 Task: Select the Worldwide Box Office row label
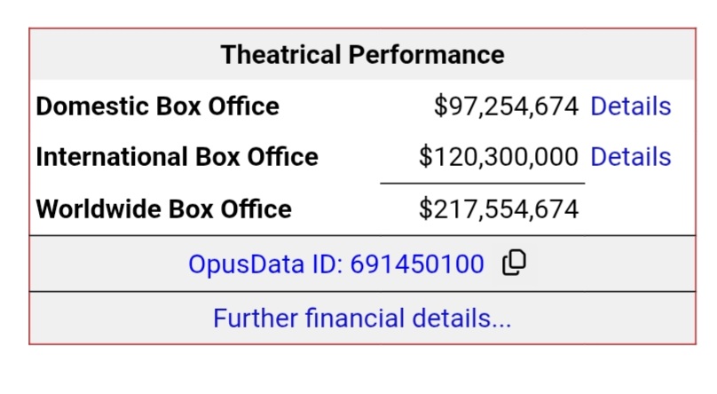pyautogui.click(x=163, y=209)
